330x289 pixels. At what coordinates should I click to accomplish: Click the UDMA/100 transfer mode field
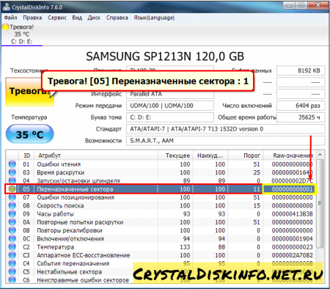(170, 106)
